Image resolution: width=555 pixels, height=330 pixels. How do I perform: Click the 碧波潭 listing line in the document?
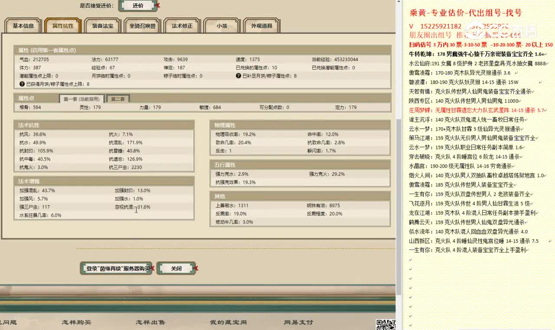(464, 82)
